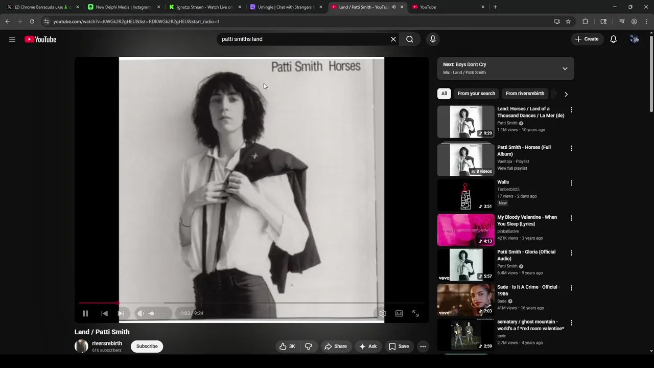
Task: Mute the Land / Patti Smith tab audio
Action: [x=393, y=7]
